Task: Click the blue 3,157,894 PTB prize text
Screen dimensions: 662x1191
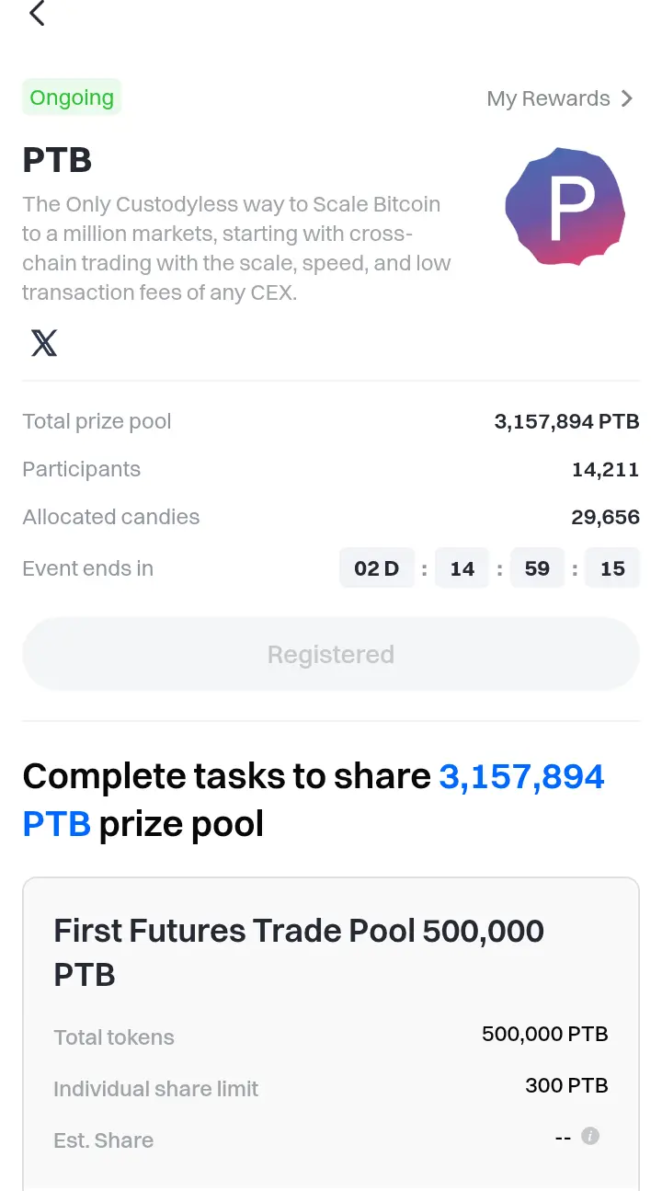Action: coord(314,800)
